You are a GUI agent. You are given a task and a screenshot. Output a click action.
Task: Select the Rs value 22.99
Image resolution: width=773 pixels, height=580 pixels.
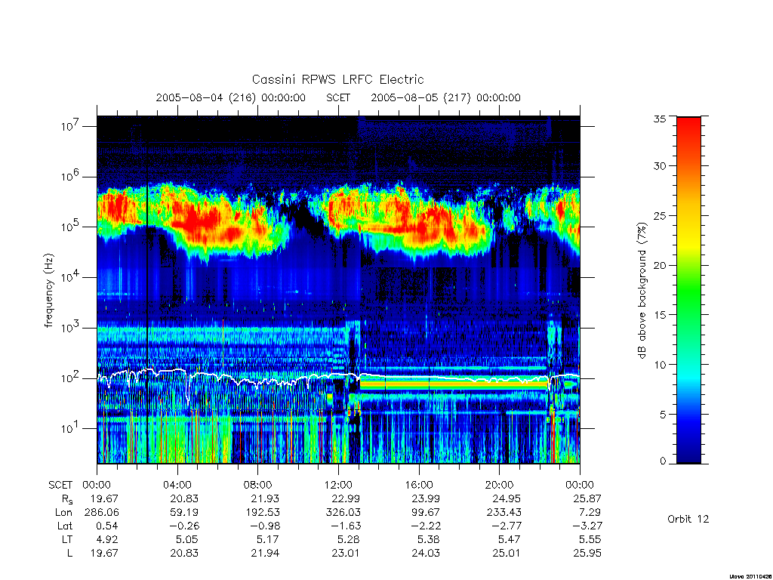point(346,498)
